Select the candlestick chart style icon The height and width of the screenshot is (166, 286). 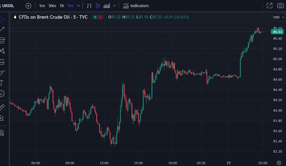pyautogui.click(x=98, y=6)
